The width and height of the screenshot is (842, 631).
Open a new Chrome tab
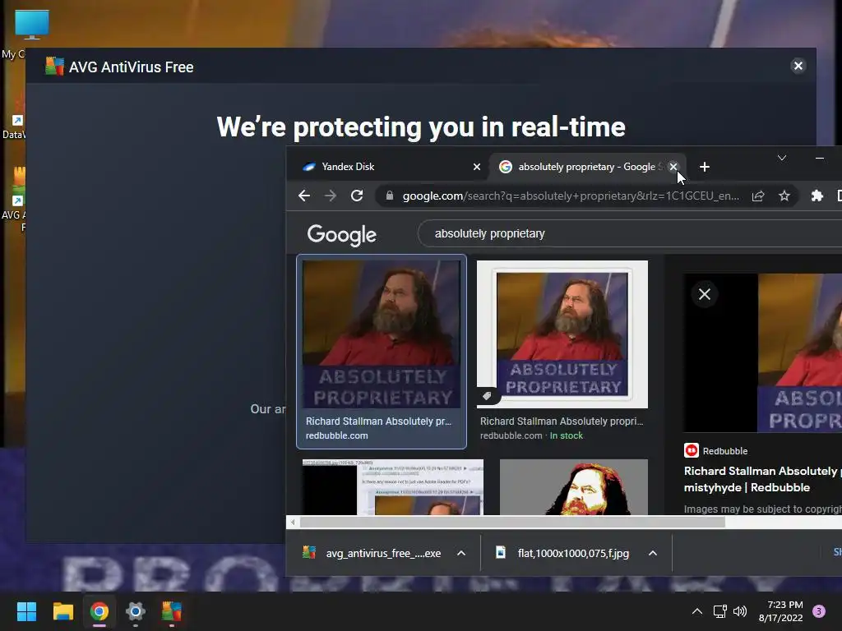[x=705, y=167]
